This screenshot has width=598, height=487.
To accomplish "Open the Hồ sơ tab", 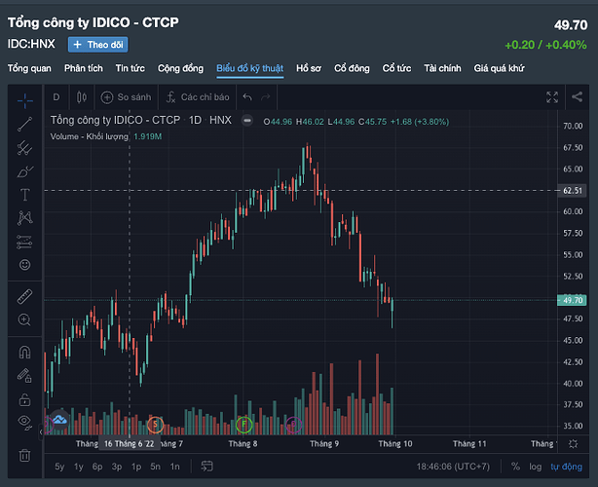I will 309,68.
